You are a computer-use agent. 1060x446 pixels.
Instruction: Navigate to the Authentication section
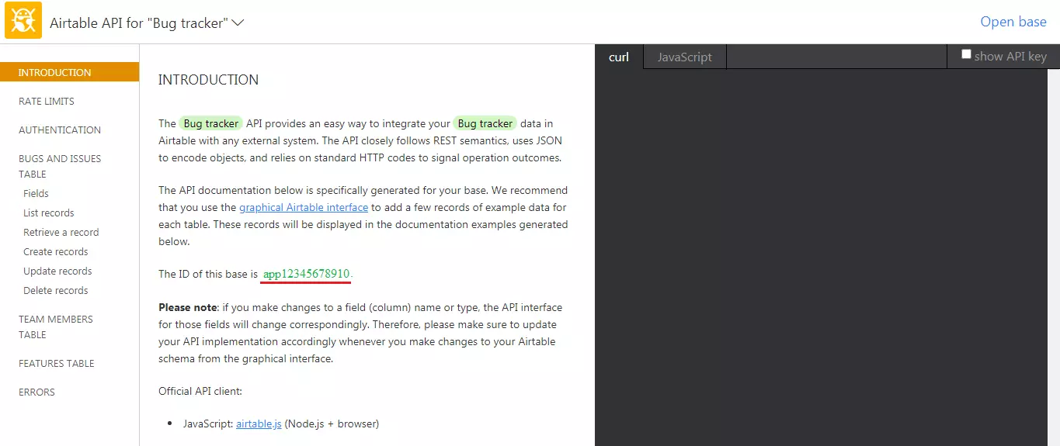(60, 130)
